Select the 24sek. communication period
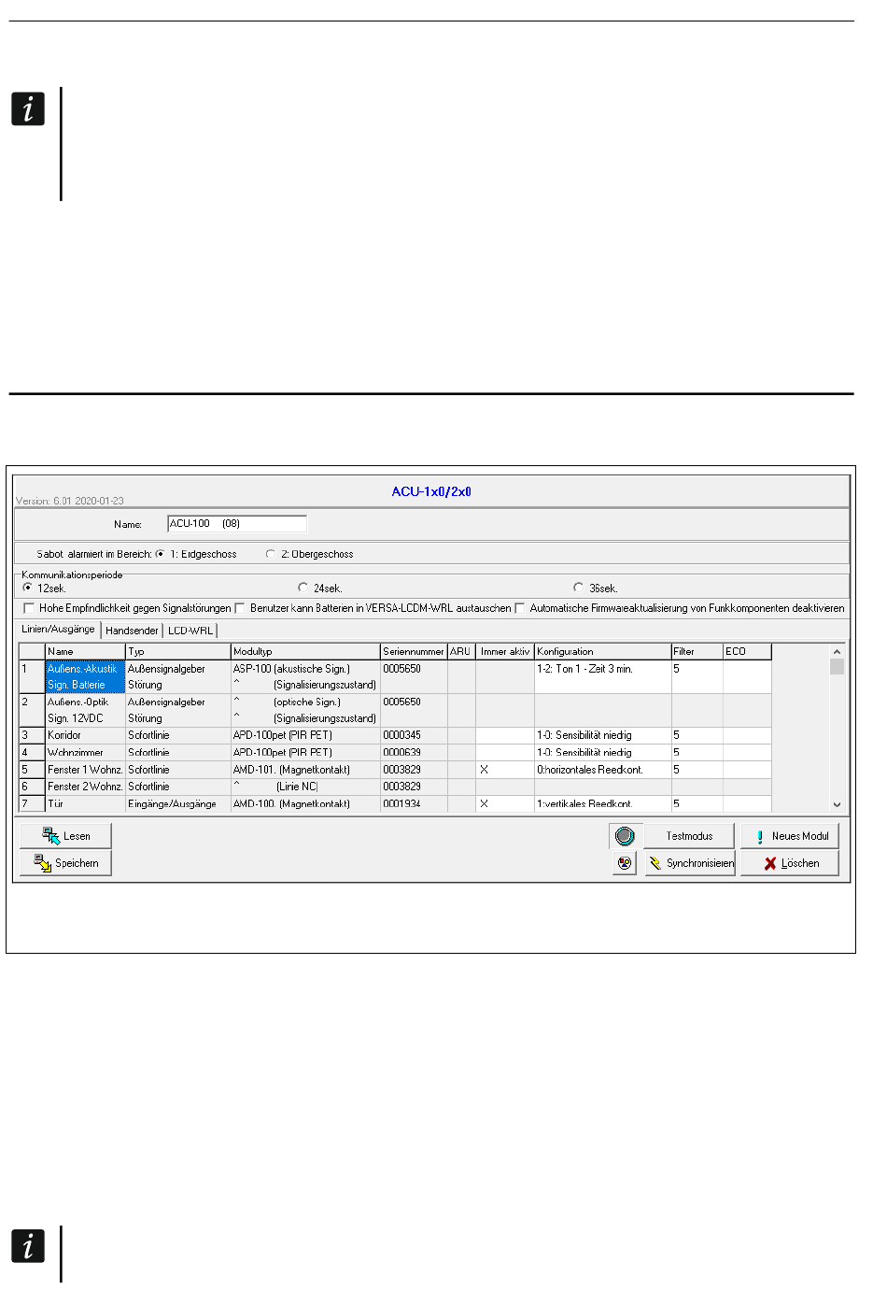 click(x=303, y=588)
